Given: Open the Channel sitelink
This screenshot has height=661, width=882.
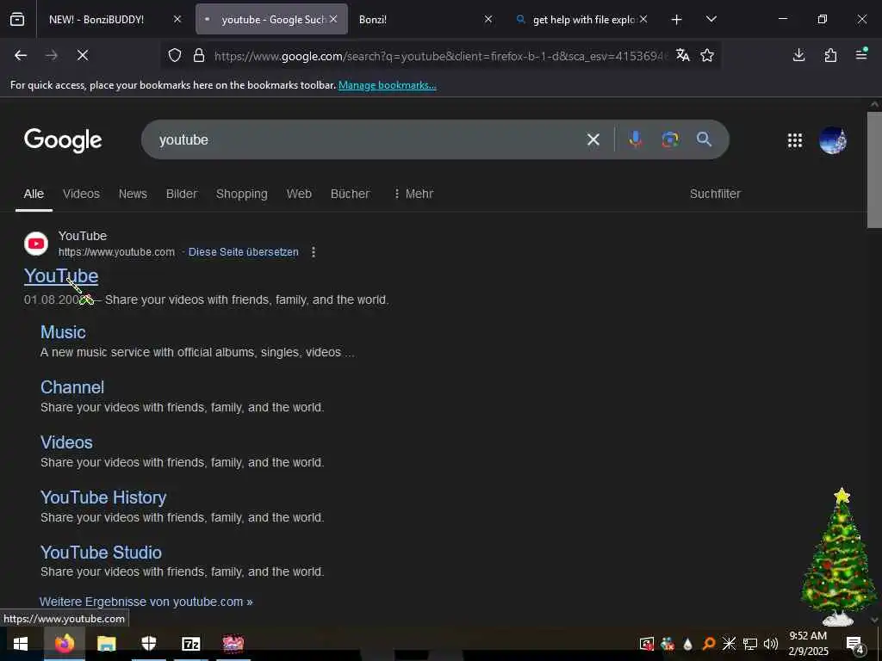Looking at the screenshot, I should point(72,387).
